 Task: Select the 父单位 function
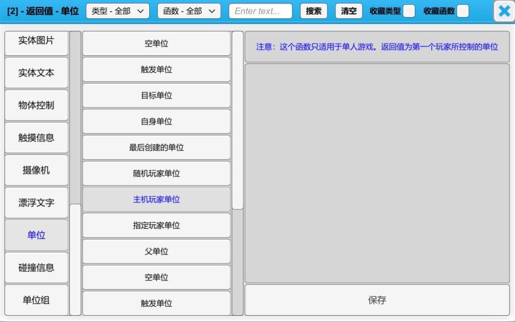pos(156,251)
